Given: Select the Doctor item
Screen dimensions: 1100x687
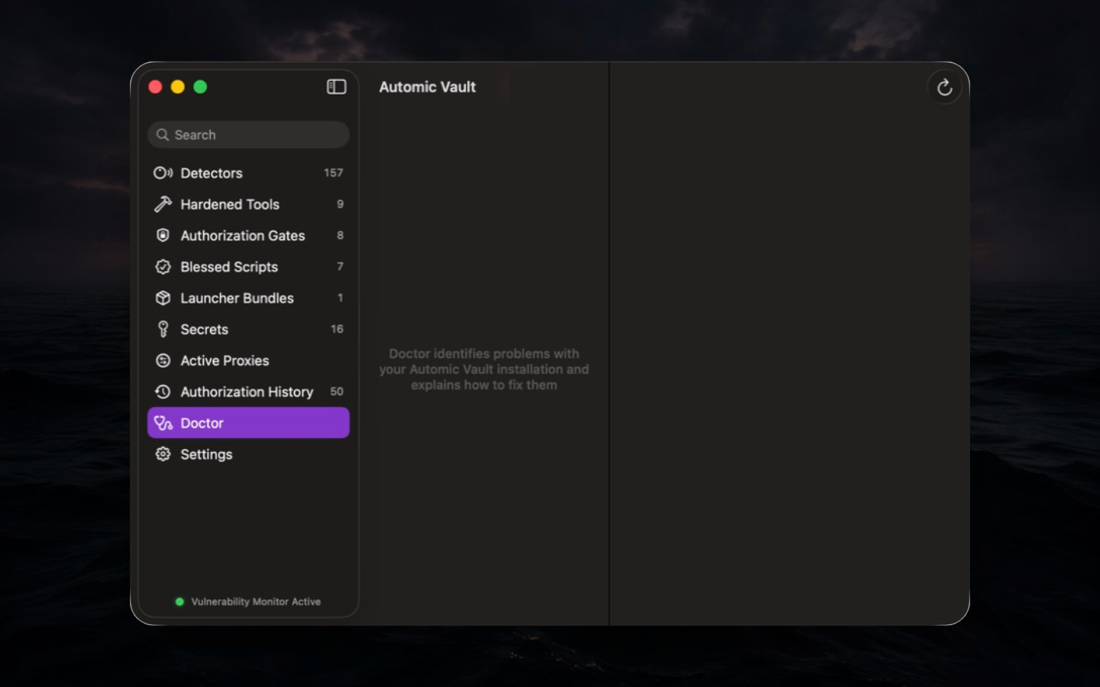Looking at the screenshot, I should pyautogui.click(x=248, y=423).
